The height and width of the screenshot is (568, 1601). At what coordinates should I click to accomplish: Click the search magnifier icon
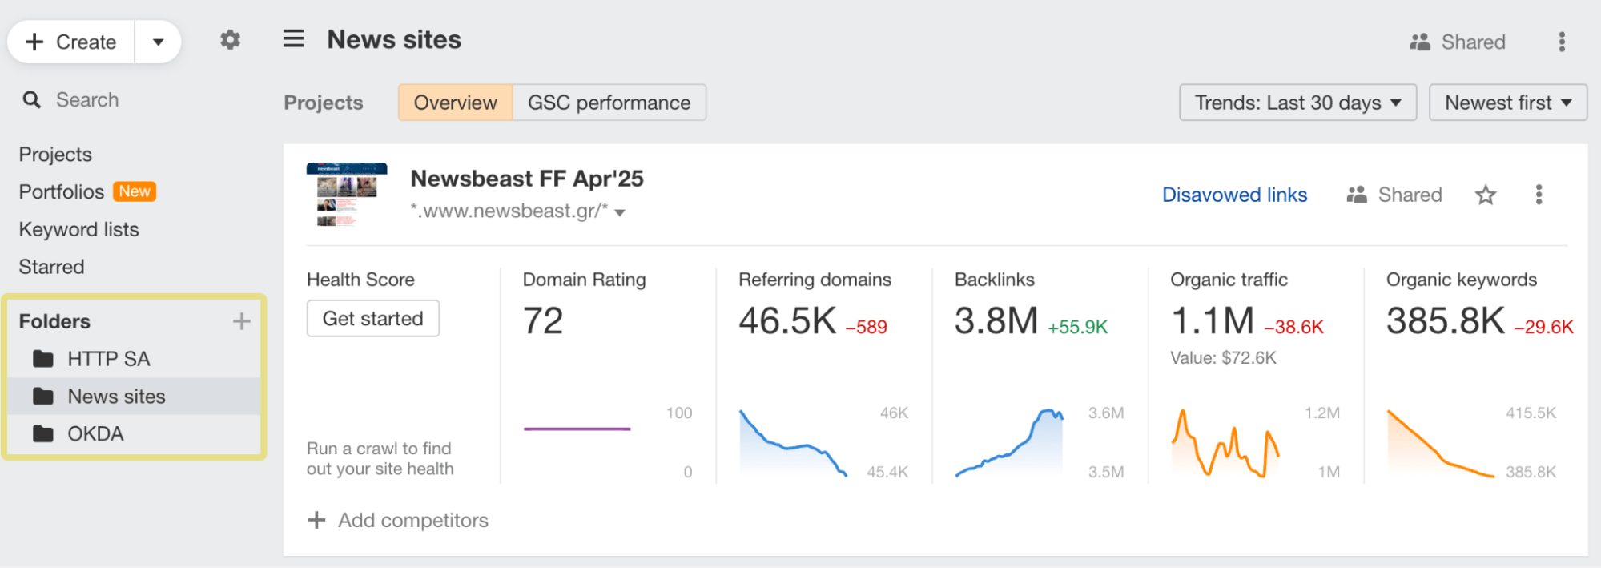(32, 100)
